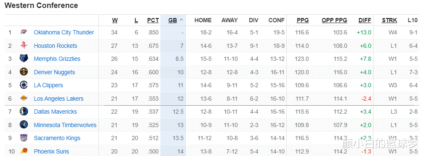Open the Oklahoma City Thunder team link

tap(64, 32)
